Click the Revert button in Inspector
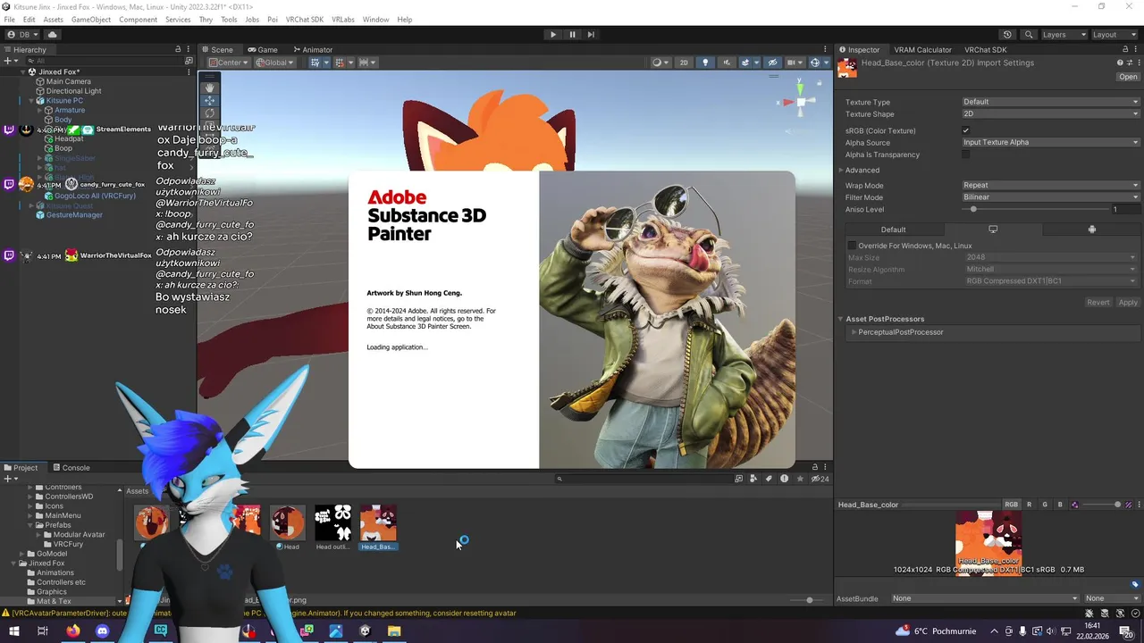The image size is (1144, 643). [1098, 303]
